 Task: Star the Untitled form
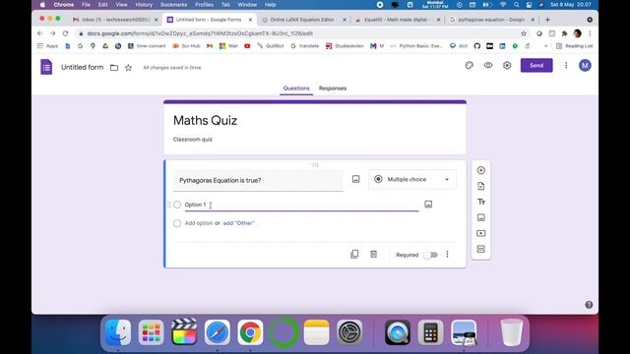coord(128,68)
